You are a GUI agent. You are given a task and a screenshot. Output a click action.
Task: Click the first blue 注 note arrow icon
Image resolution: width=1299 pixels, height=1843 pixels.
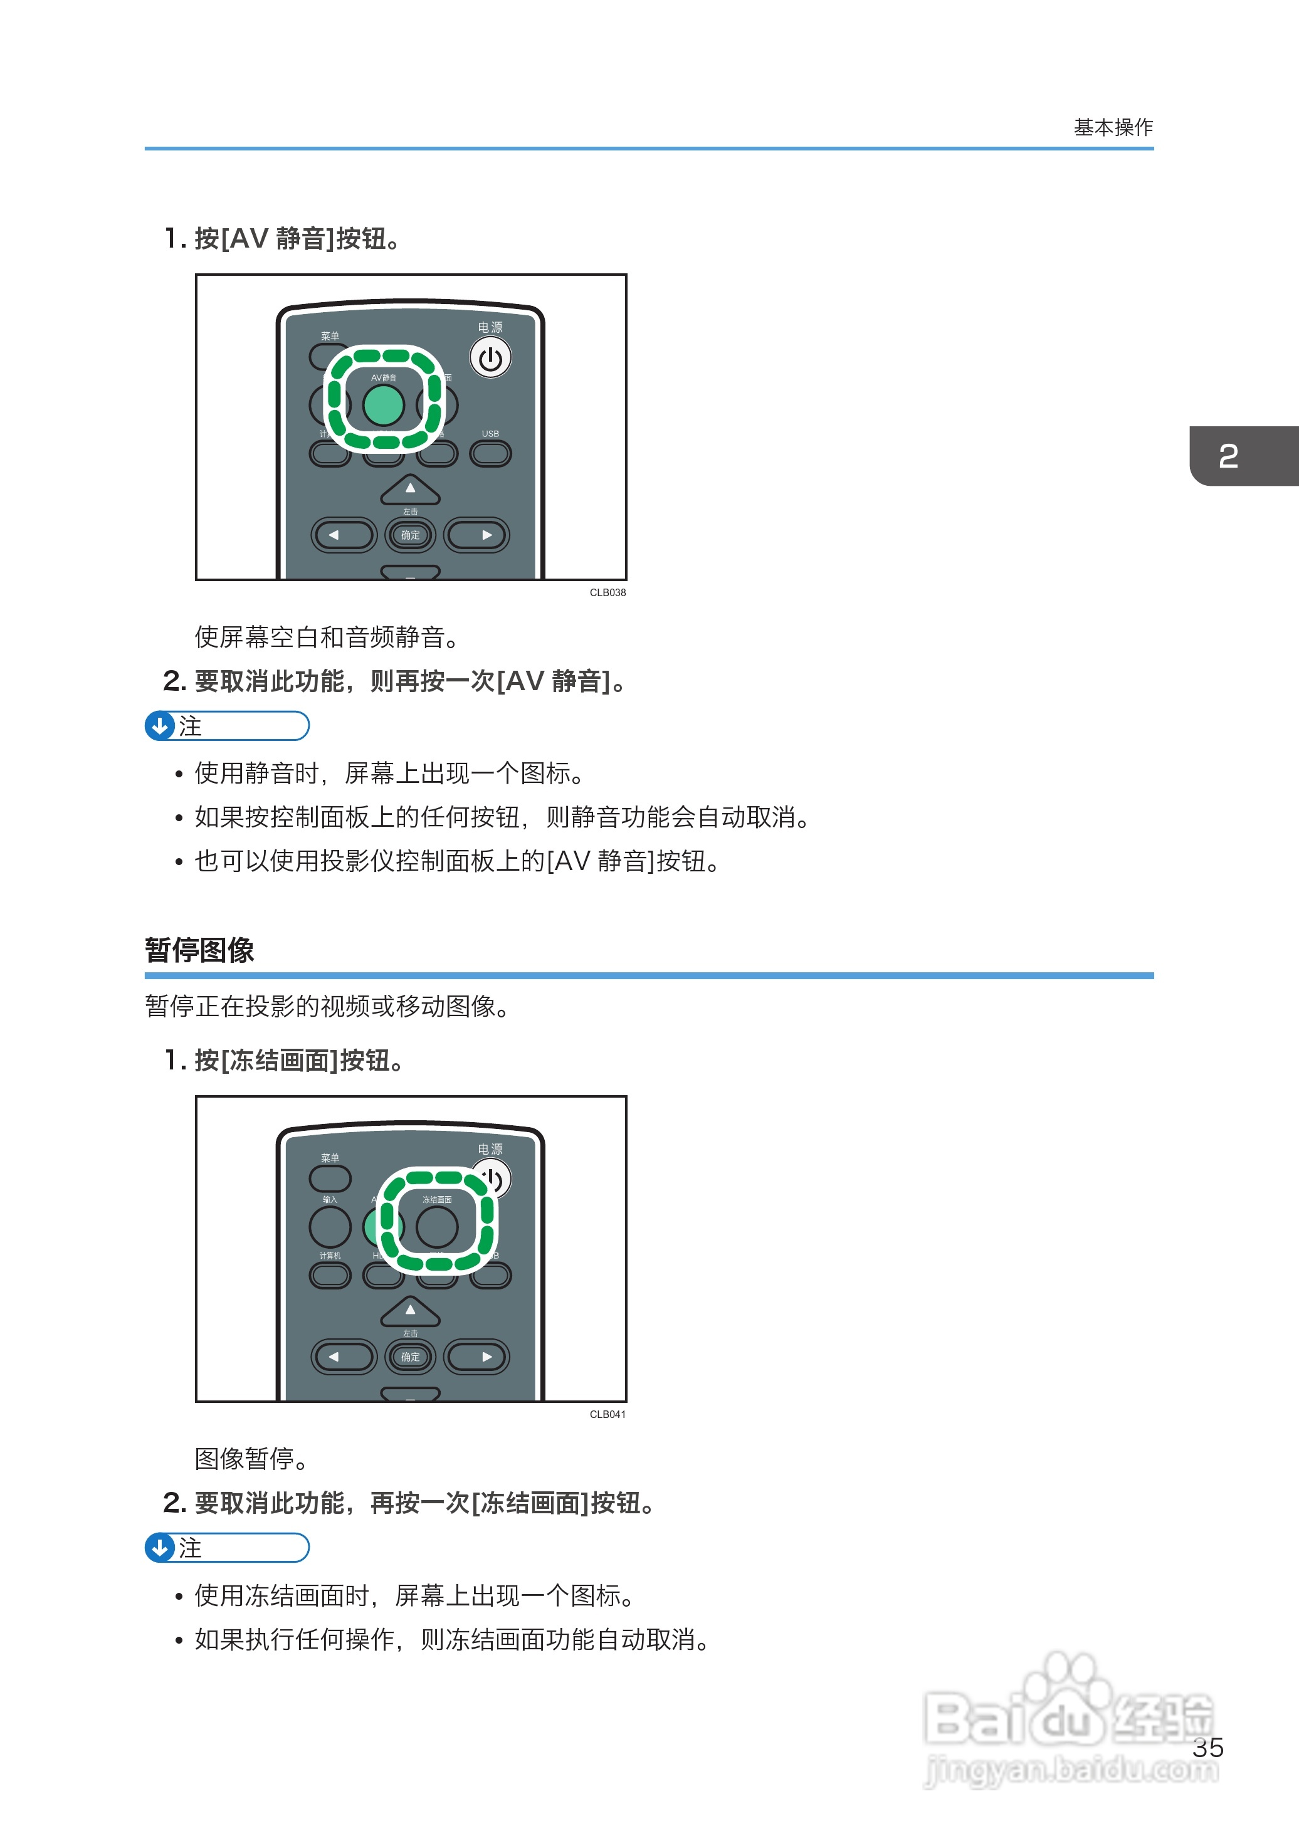click(x=160, y=726)
